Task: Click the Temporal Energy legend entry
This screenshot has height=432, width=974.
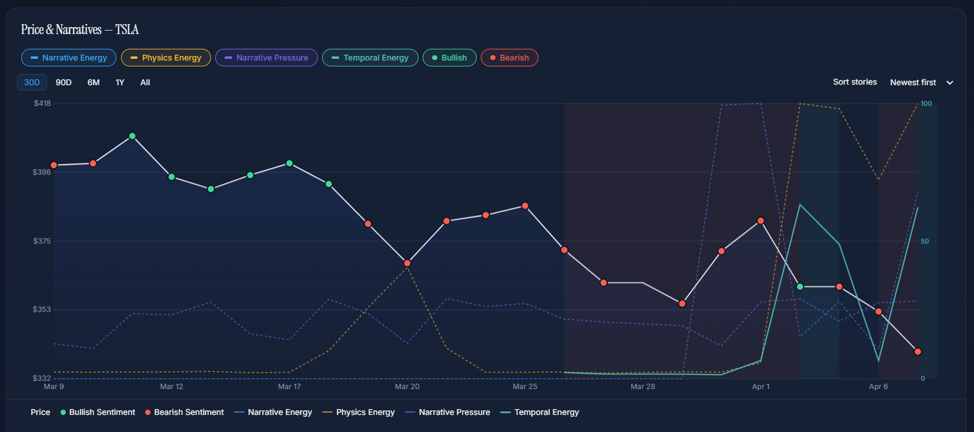Action: [x=540, y=413]
